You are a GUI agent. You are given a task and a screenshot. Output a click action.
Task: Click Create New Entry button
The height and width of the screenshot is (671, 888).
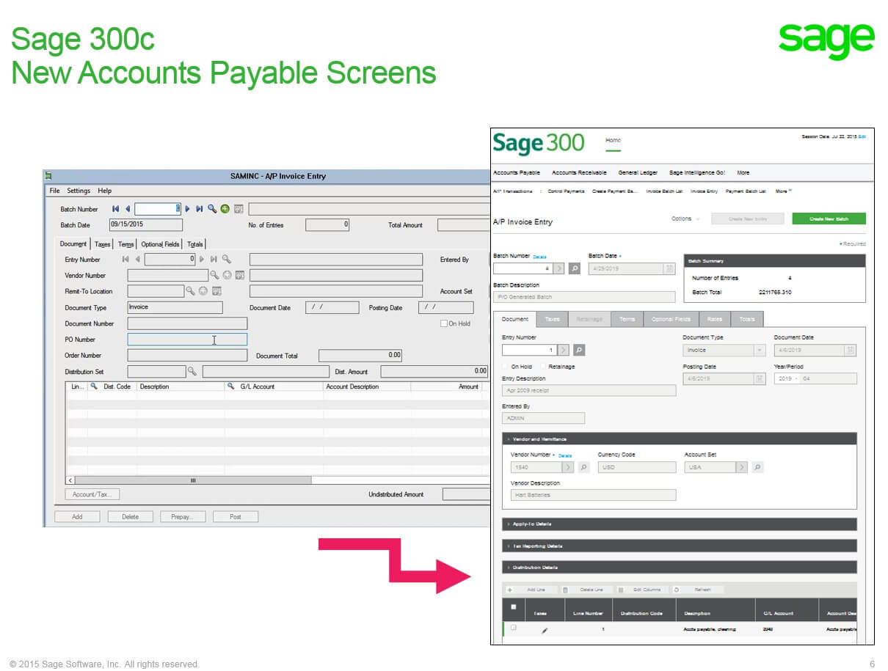747,219
